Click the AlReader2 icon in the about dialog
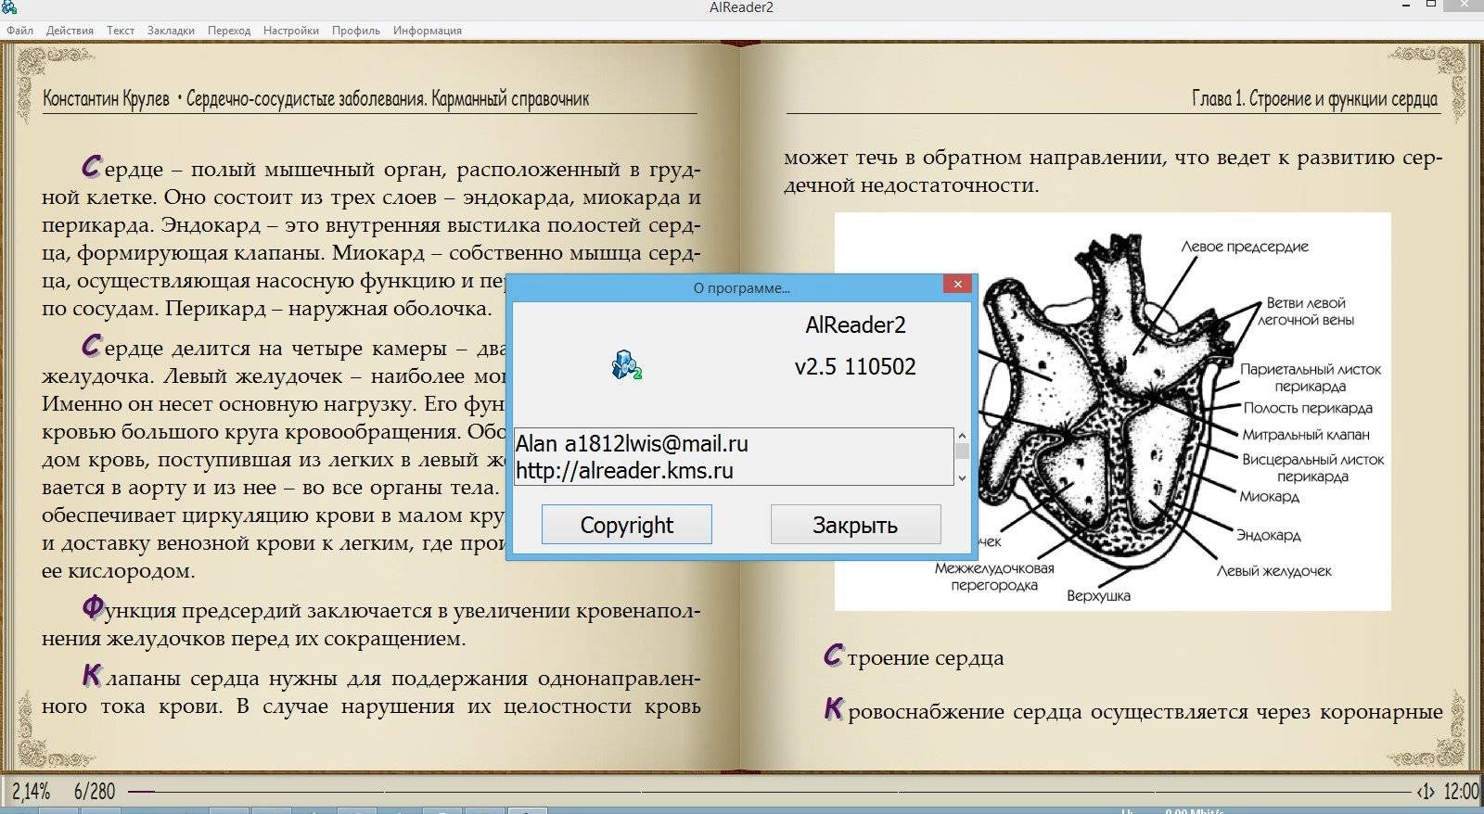This screenshot has height=814, width=1484. [627, 365]
